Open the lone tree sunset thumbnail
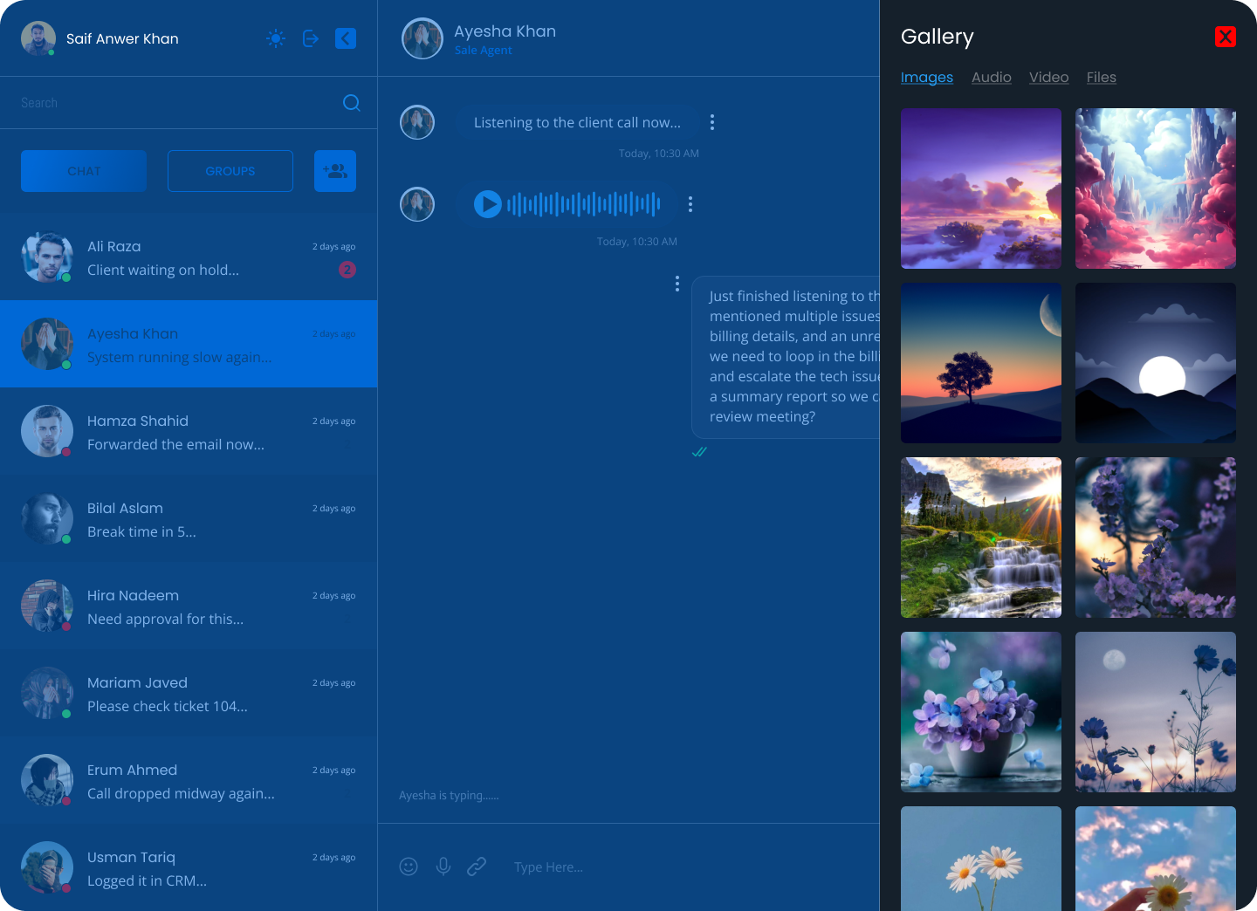The width and height of the screenshot is (1257, 911). pyautogui.click(x=981, y=363)
